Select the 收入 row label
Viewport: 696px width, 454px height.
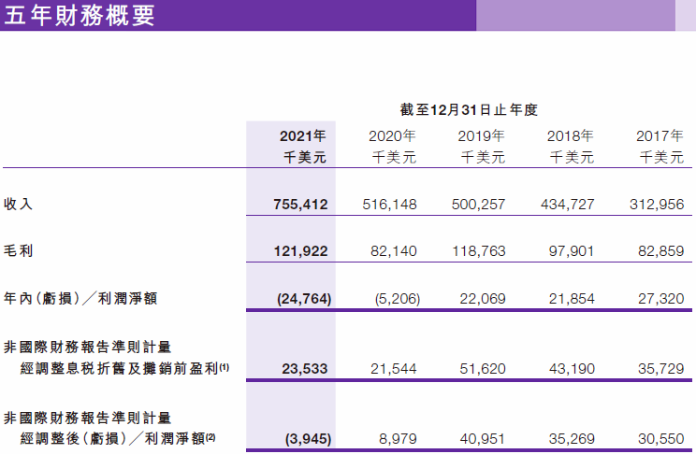click(18, 204)
